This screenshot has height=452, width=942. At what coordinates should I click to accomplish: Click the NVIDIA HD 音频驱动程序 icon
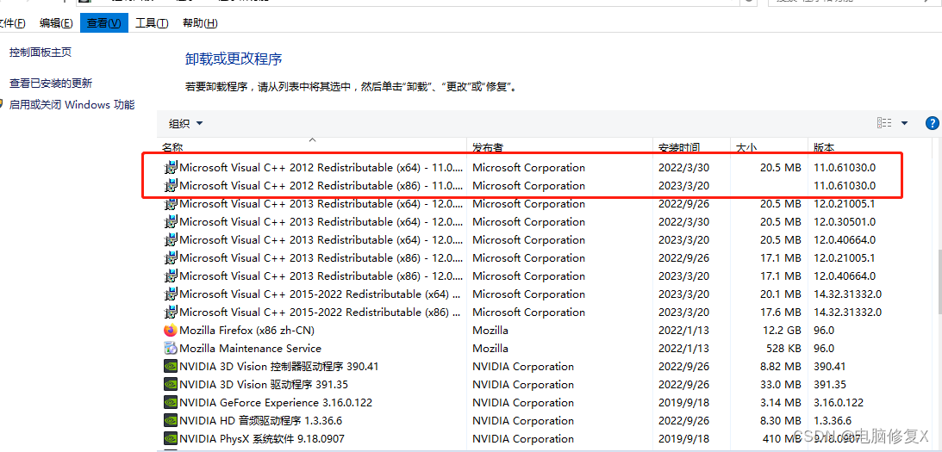(x=171, y=421)
